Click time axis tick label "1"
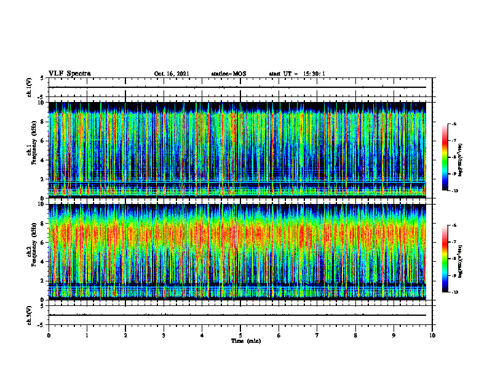487x376 pixels. click(87, 335)
